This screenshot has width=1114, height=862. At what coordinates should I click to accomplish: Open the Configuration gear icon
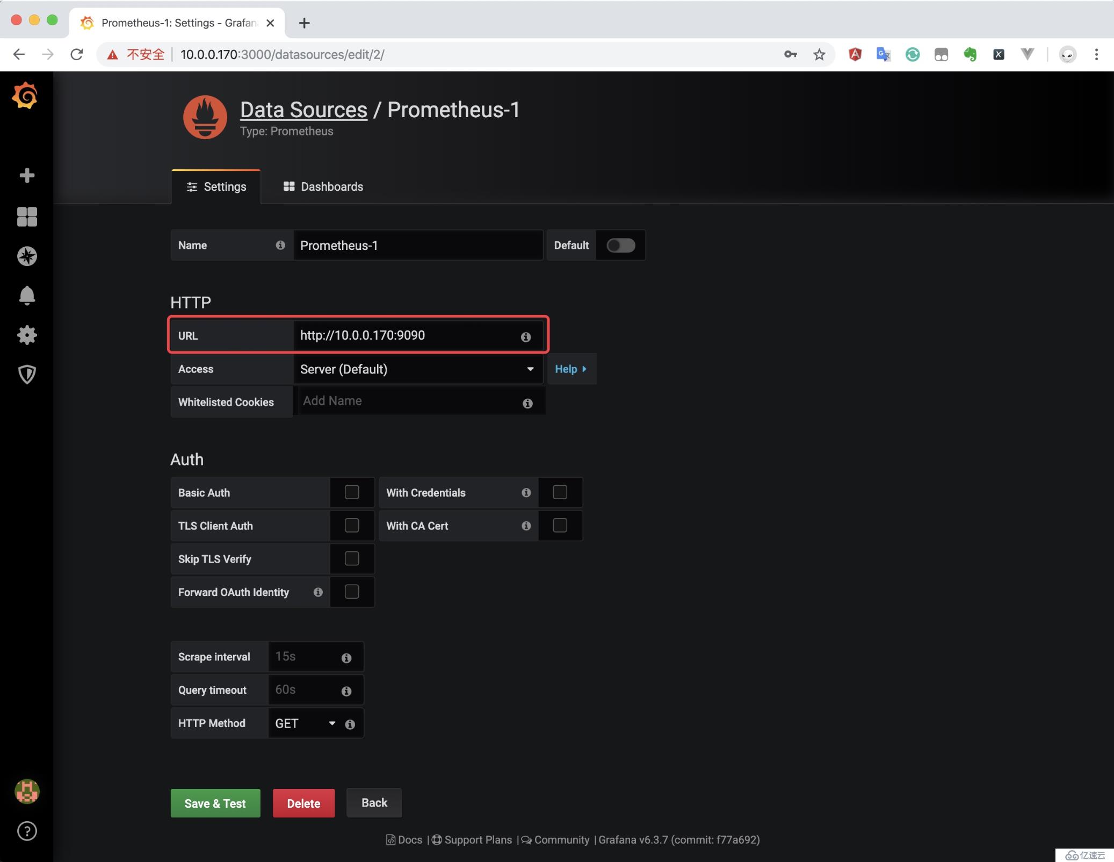click(27, 335)
